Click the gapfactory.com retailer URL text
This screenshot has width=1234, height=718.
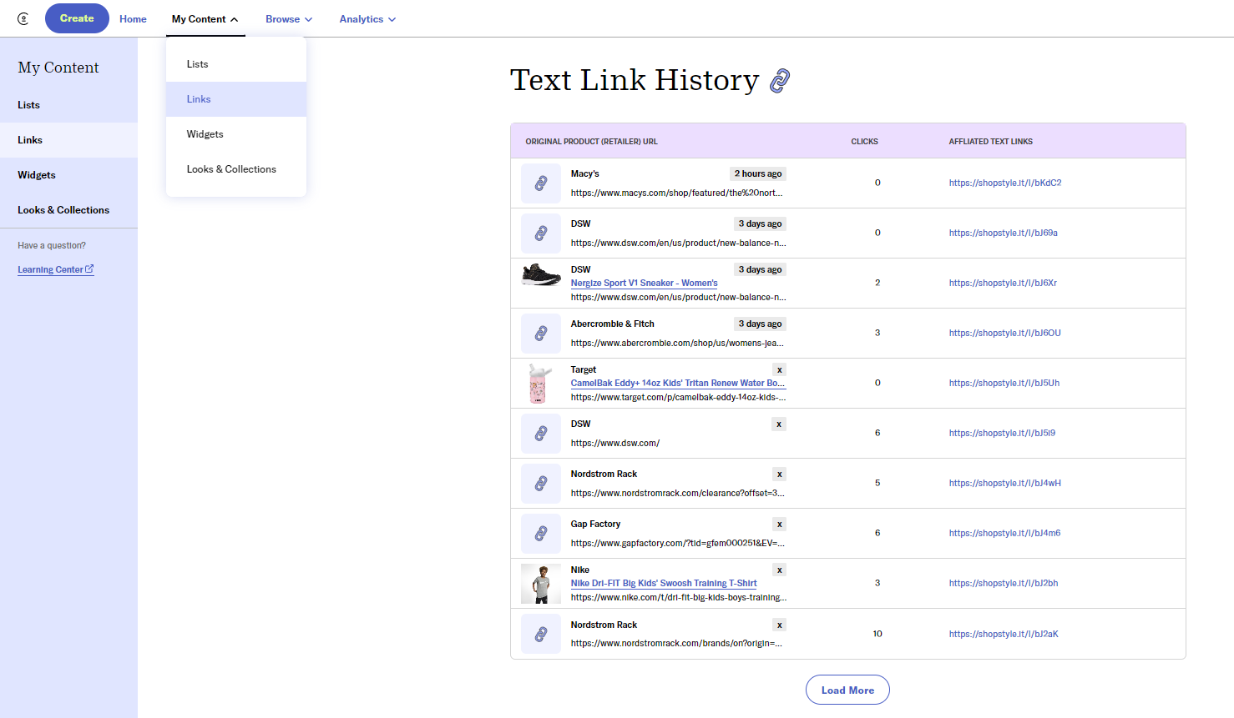(678, 544)
